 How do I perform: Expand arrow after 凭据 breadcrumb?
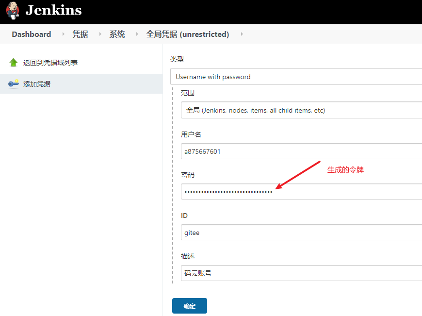click(100, 34)
